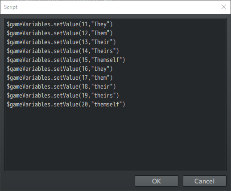This screenshot has height=191, width=231.
Task: Confirm the script with OK button
Action: 157,181
